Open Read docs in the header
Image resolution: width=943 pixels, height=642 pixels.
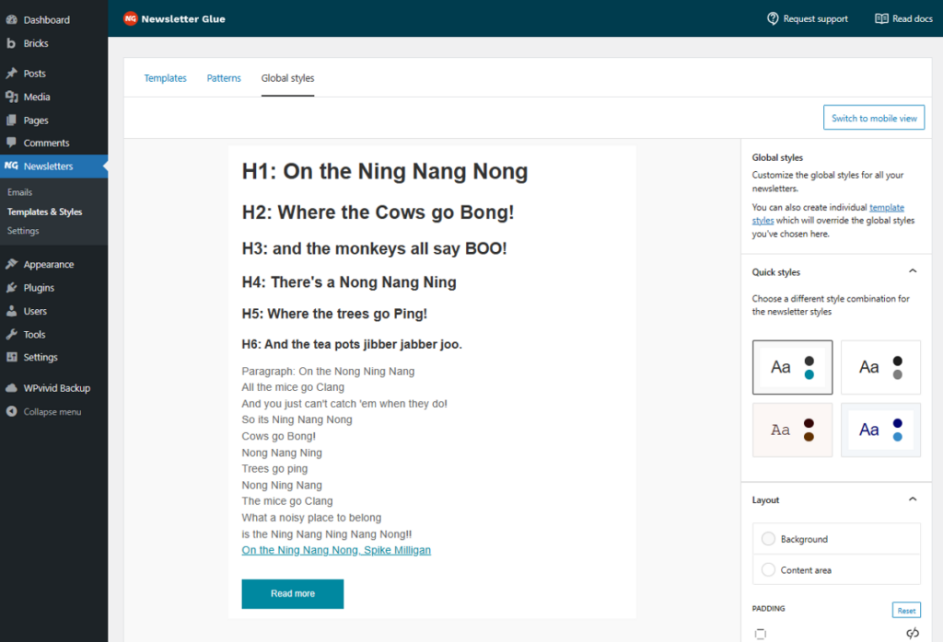[x=903, y=18]
